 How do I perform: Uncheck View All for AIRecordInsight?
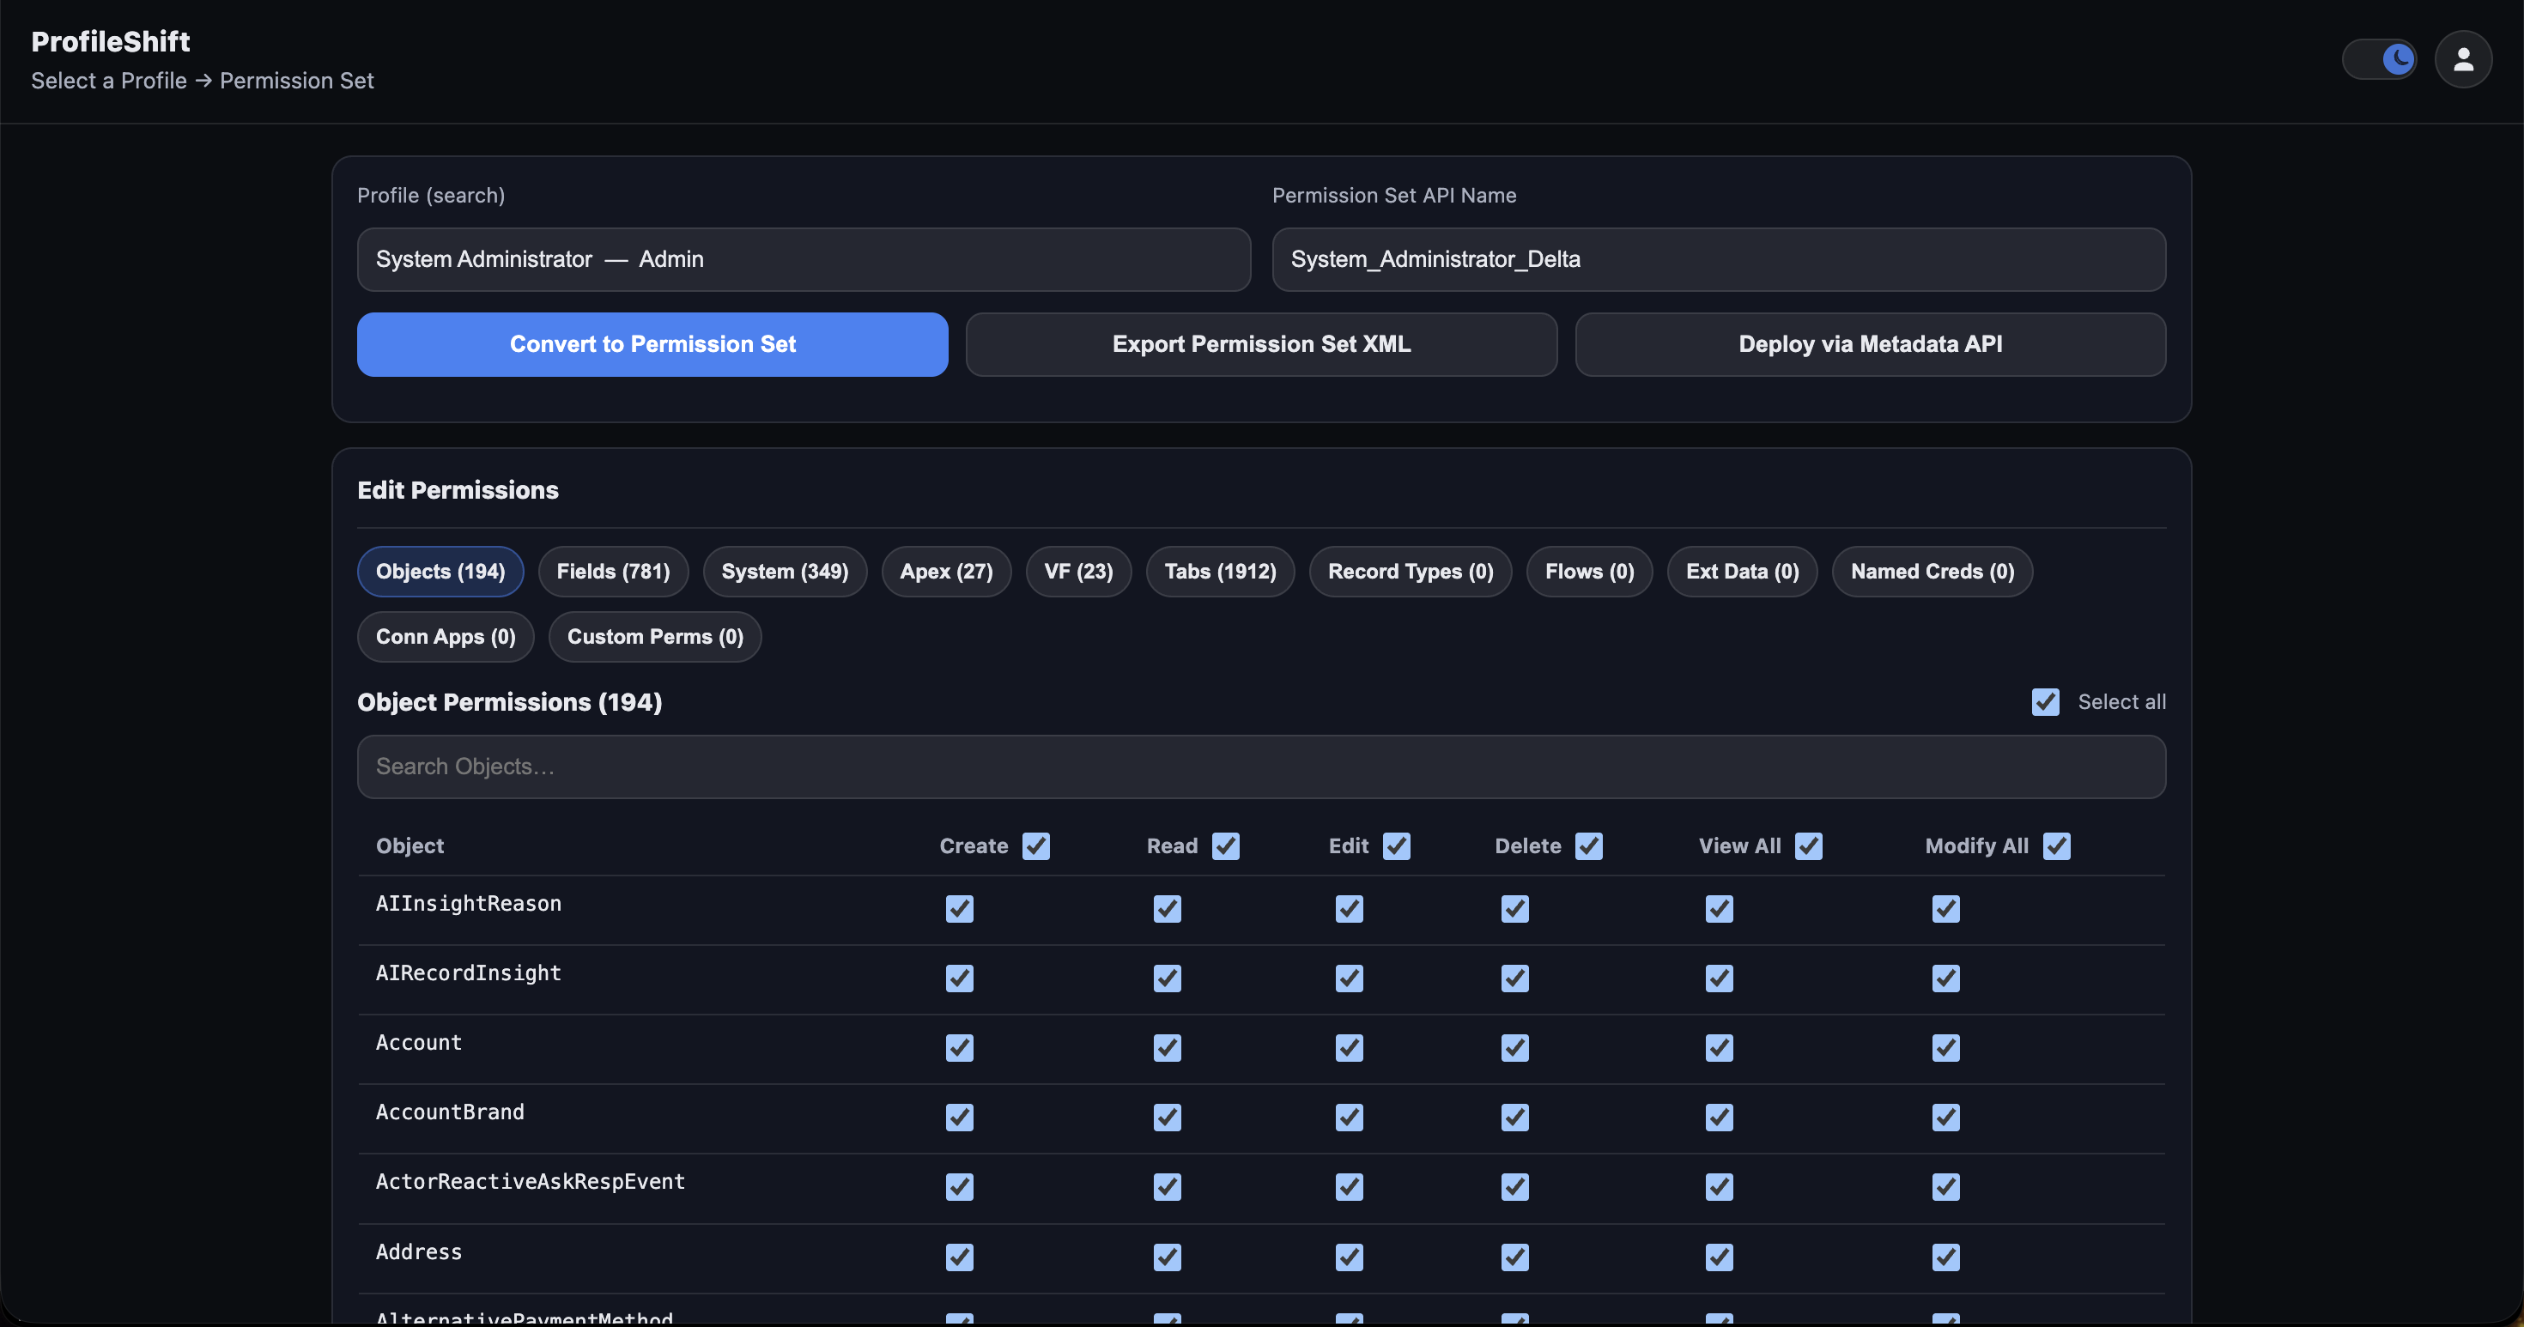pyautogui.click(x=1720, y=979)
